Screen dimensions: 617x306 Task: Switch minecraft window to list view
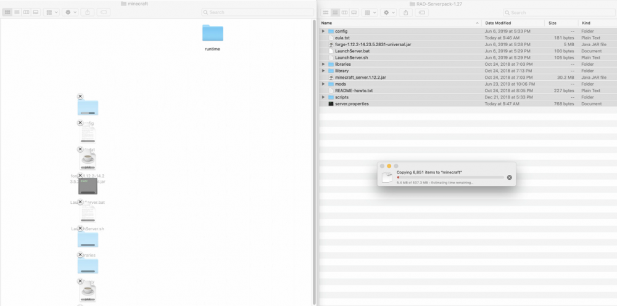click(x=17, y=12)
